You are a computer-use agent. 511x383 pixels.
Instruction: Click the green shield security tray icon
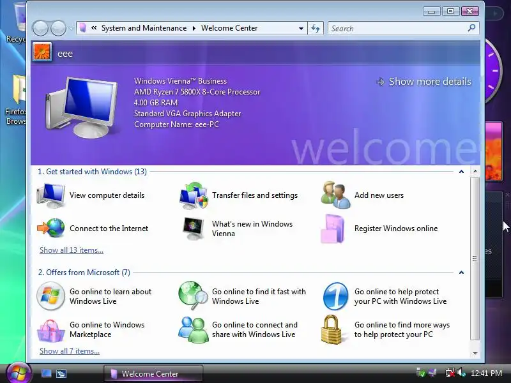(x=421, y=372)
